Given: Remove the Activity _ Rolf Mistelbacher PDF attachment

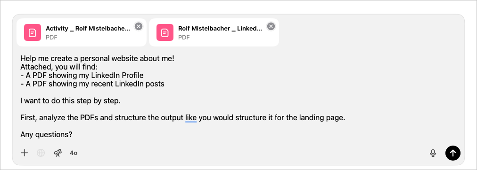Looking at the screenshot, I should [139, 27].
